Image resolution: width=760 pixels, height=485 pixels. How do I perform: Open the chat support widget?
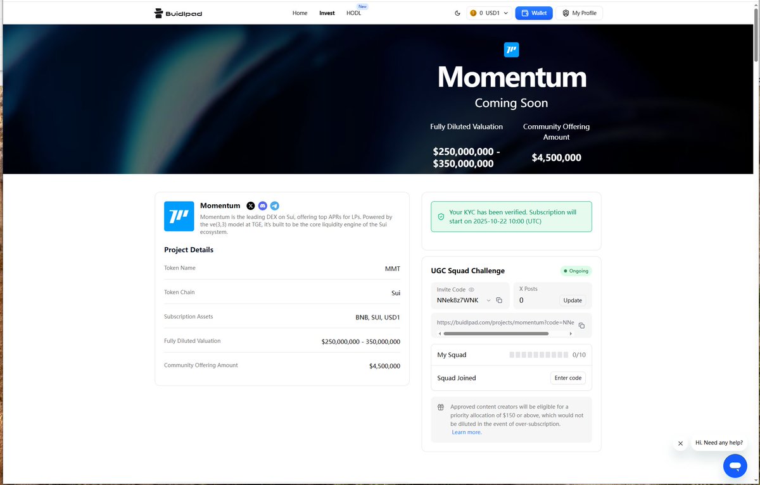[735, 466]
